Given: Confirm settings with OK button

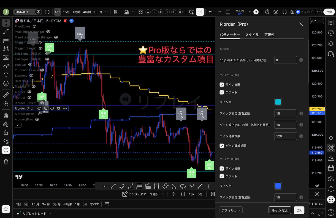Looking at the screenshot, I should click(x=299, y=210).
